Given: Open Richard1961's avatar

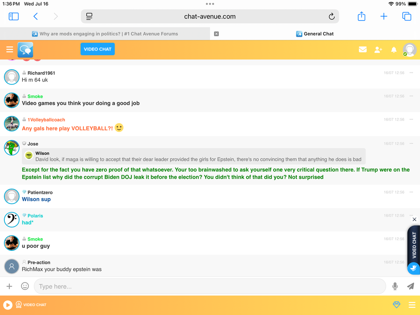Looking at the screenshot, I should [x=12, y=77].
